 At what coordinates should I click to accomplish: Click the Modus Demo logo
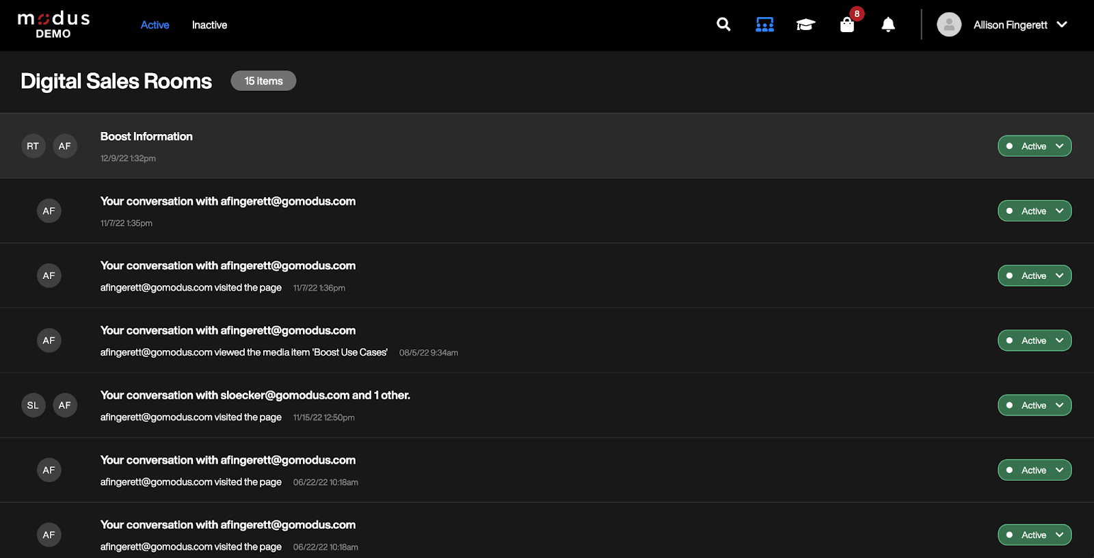(x=53, y=25)
